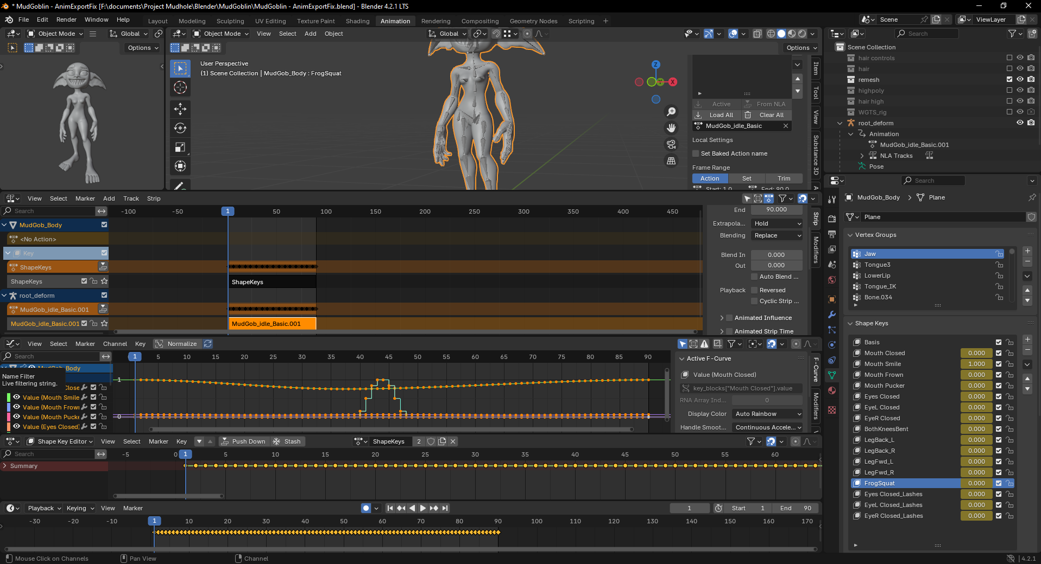
Task: Toggle the Mouth Smile shape key checkbox
Action: 998,364
